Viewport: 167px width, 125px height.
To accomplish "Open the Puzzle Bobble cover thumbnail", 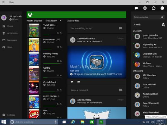I will 34,102.
